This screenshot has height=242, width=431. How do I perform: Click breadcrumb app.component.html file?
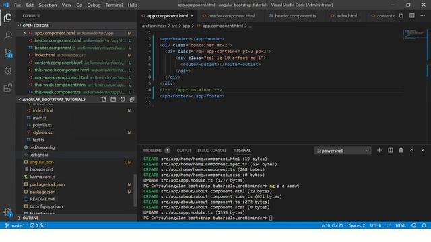point(222,26)
